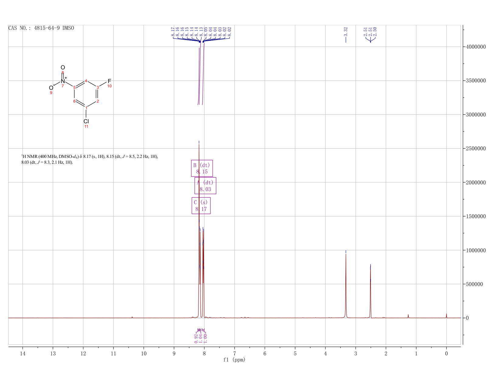Click the CAS NO. 4815-64-9 DMSO title
This screenshot has width=502, height=388.
click(41, 28)
